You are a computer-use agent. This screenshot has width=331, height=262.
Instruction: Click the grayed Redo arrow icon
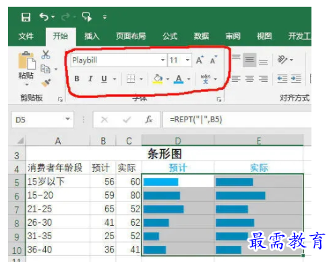tap(65, 17)
